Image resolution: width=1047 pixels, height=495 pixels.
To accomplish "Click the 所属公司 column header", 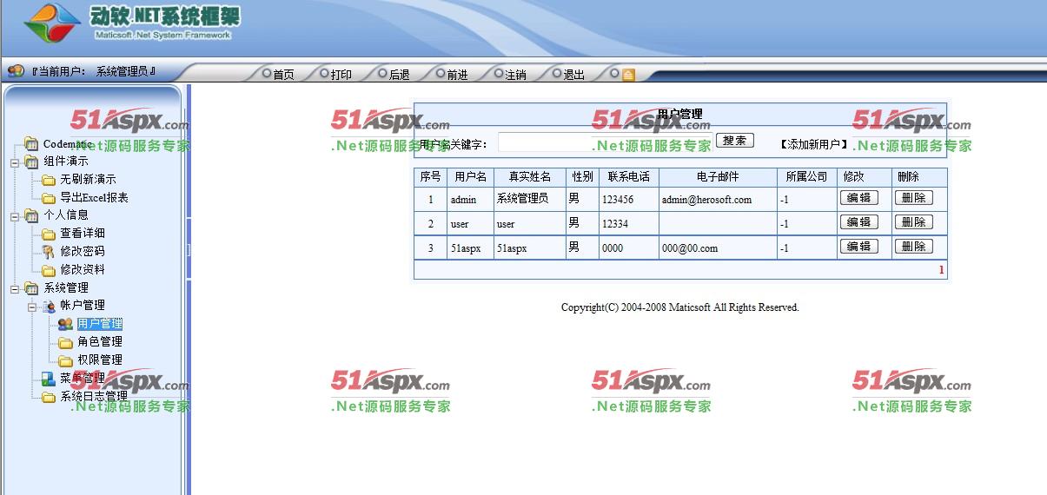I will pos(807,176).
